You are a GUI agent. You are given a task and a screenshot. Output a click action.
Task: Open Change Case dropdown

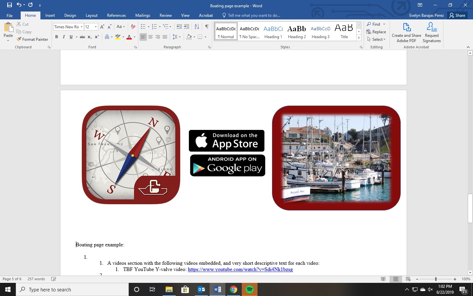coord(121,27)
